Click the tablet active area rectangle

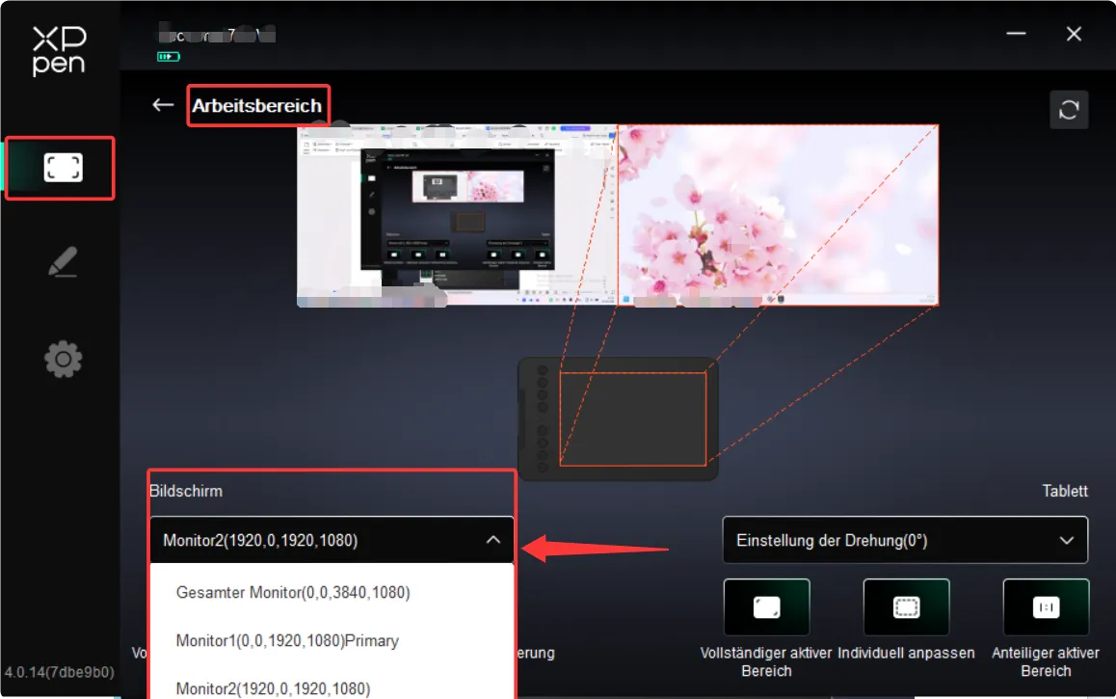tap(633, 418)
